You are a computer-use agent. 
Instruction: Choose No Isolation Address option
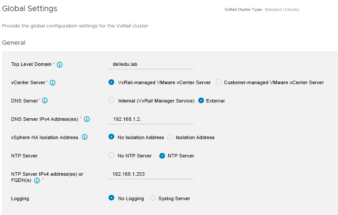(111, 137)
